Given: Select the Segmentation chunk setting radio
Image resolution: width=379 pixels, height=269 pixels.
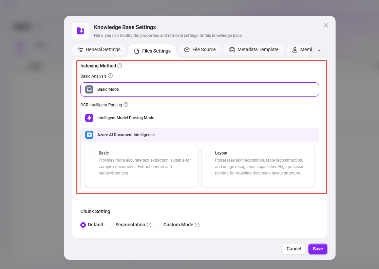Looking at the screenshot, I should pyautogui.click(x=111, y=225).
